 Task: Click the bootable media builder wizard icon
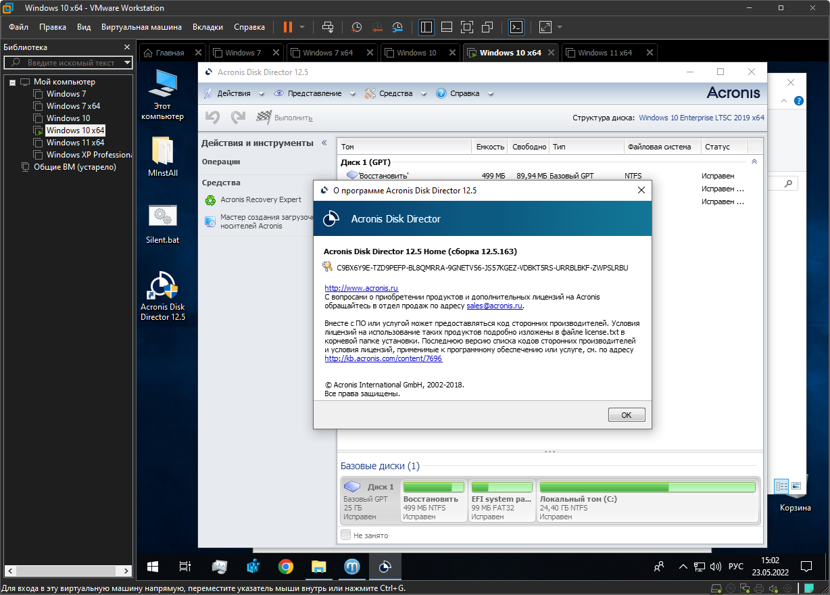click(x=210, y=221)
